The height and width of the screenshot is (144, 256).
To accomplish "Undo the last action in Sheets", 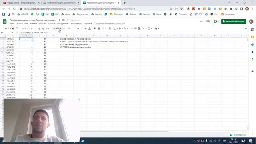I will click(6, 28).
